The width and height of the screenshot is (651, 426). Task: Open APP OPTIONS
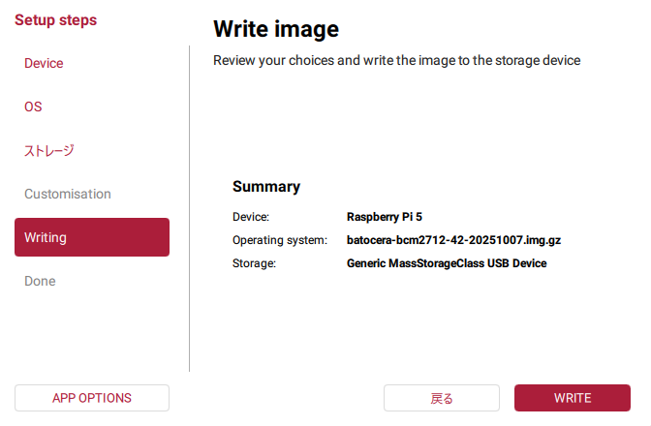[92, 398]
